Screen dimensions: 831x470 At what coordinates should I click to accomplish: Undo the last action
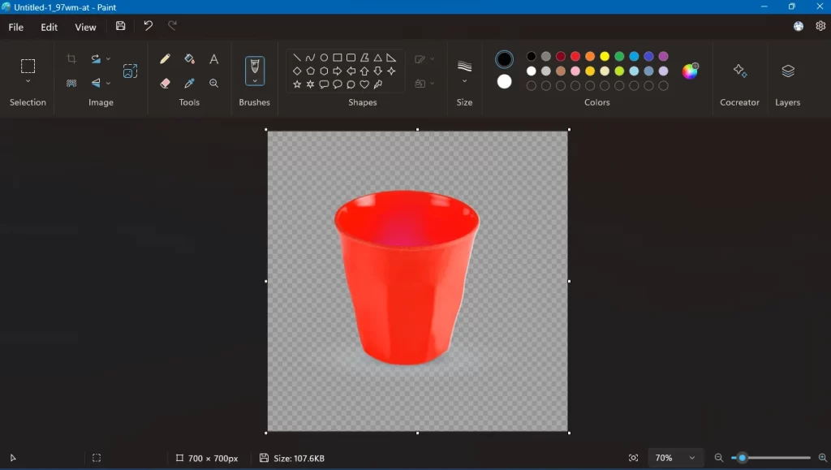(x=147, y=26)
